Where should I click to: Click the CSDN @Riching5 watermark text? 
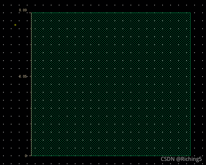[181, 159]
